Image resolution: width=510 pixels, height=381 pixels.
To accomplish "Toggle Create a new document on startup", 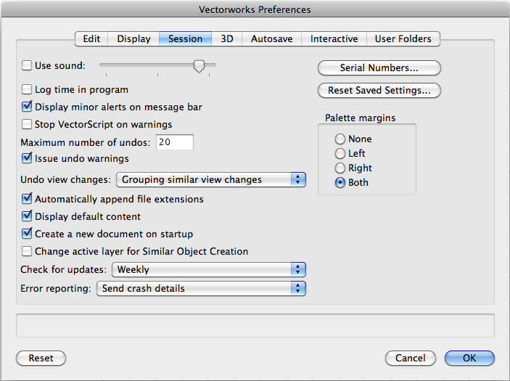I will click(28, 234).
